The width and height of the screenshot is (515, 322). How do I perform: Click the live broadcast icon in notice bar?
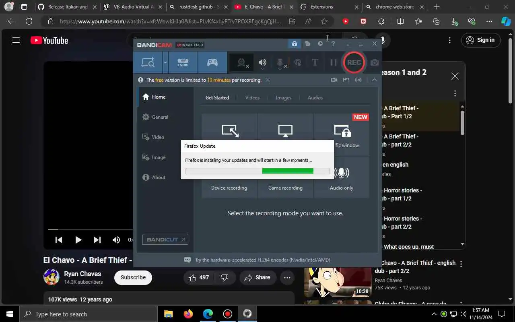click(x=358, y=80)
